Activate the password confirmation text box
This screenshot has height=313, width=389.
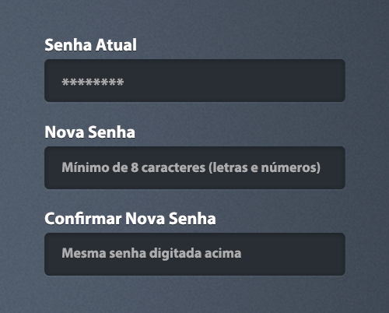tap(194, 254)
